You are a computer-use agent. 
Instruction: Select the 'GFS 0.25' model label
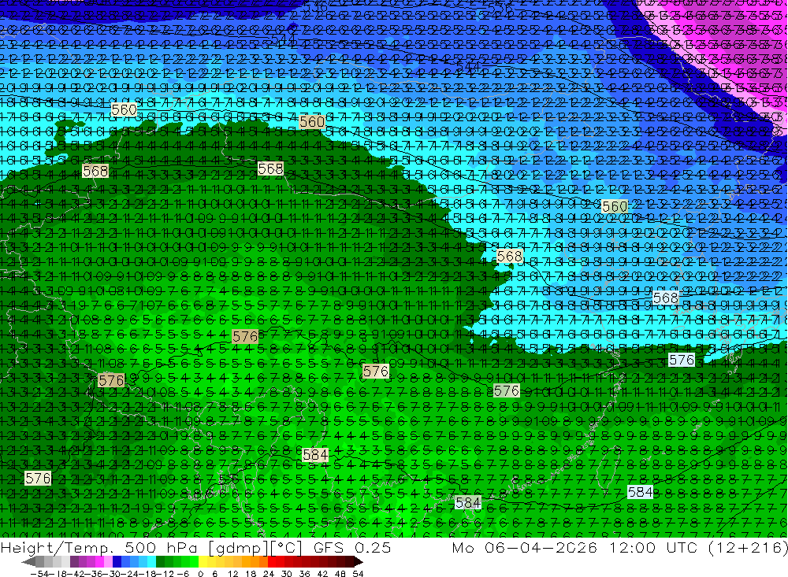[x=352, y=548]
